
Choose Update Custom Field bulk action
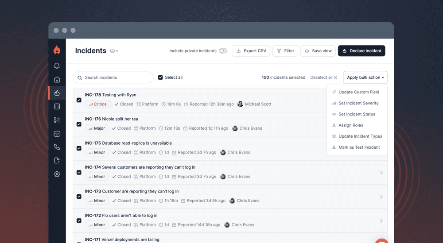point(357,92)
